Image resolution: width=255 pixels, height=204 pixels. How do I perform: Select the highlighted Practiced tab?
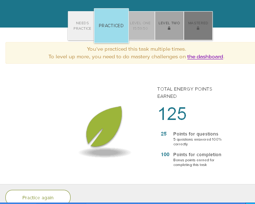pyautogui.click(x=111, y=26)
